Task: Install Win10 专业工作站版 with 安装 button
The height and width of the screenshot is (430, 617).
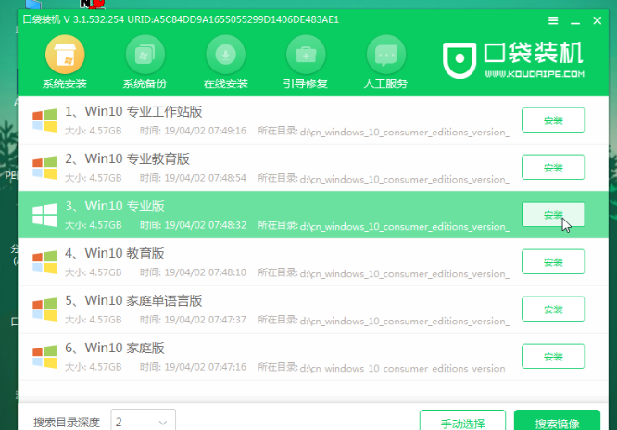Action: (553, 120)
